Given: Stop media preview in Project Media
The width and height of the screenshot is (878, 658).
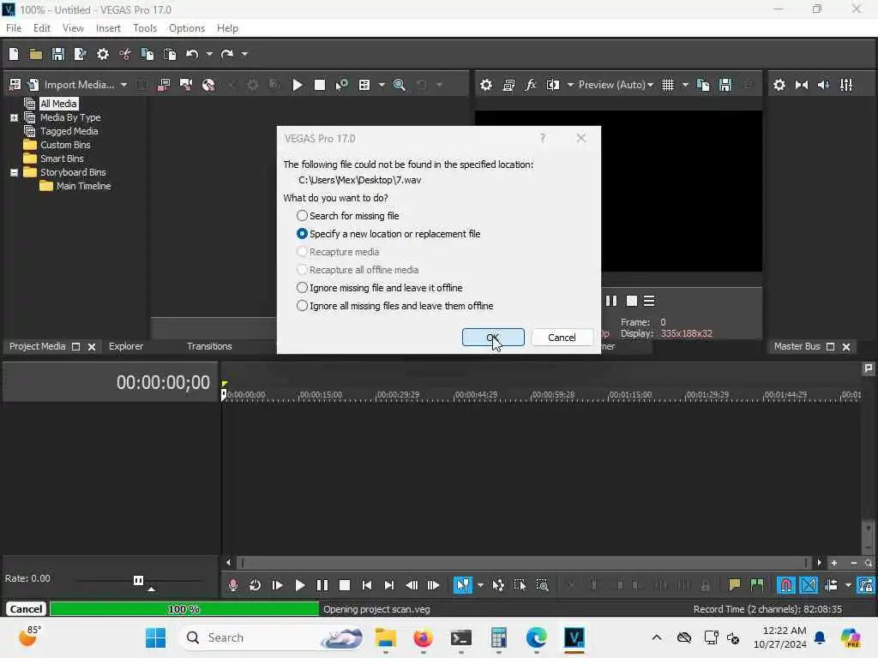Looking at the screenshot, I should (320, 85).
